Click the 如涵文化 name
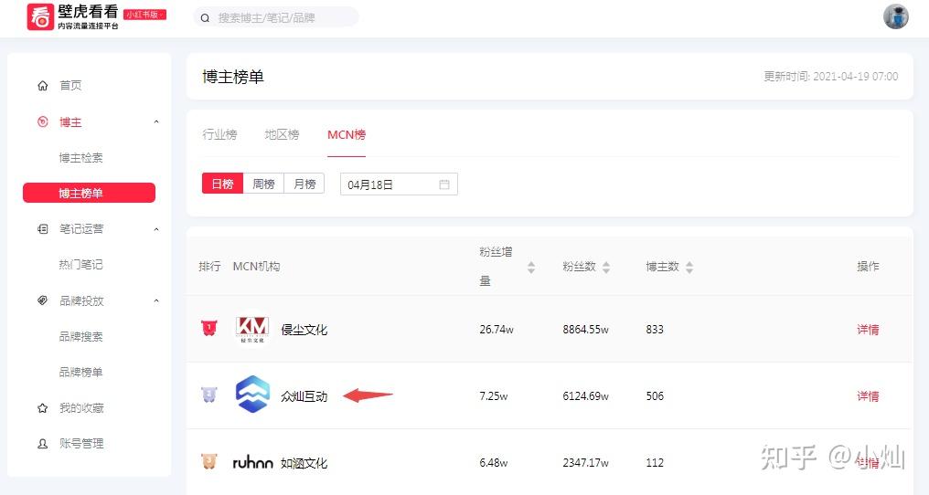Image resolution: width=929 pixels, height=495 pixels. pyautogui.click(x=304, y=463)
